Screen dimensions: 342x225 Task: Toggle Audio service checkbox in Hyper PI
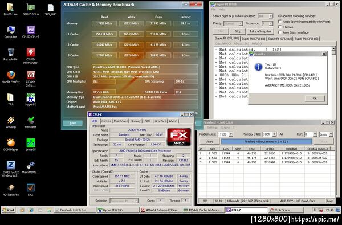tap(280, 22)
